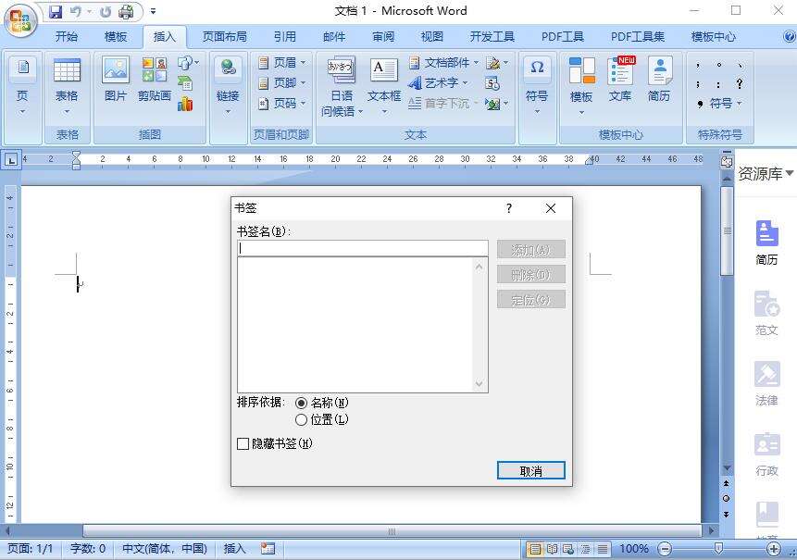Insert a 文本框 text box
Image resolution: width=797 pixels, height=560 pixels.
384,86
